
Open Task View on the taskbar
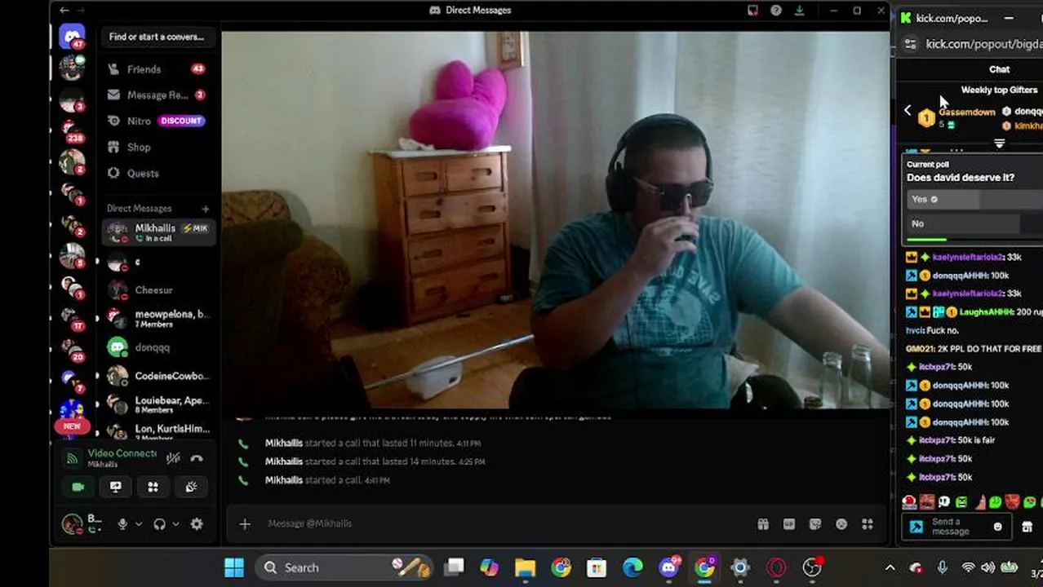pyautogui.click(x=455, y=567)
